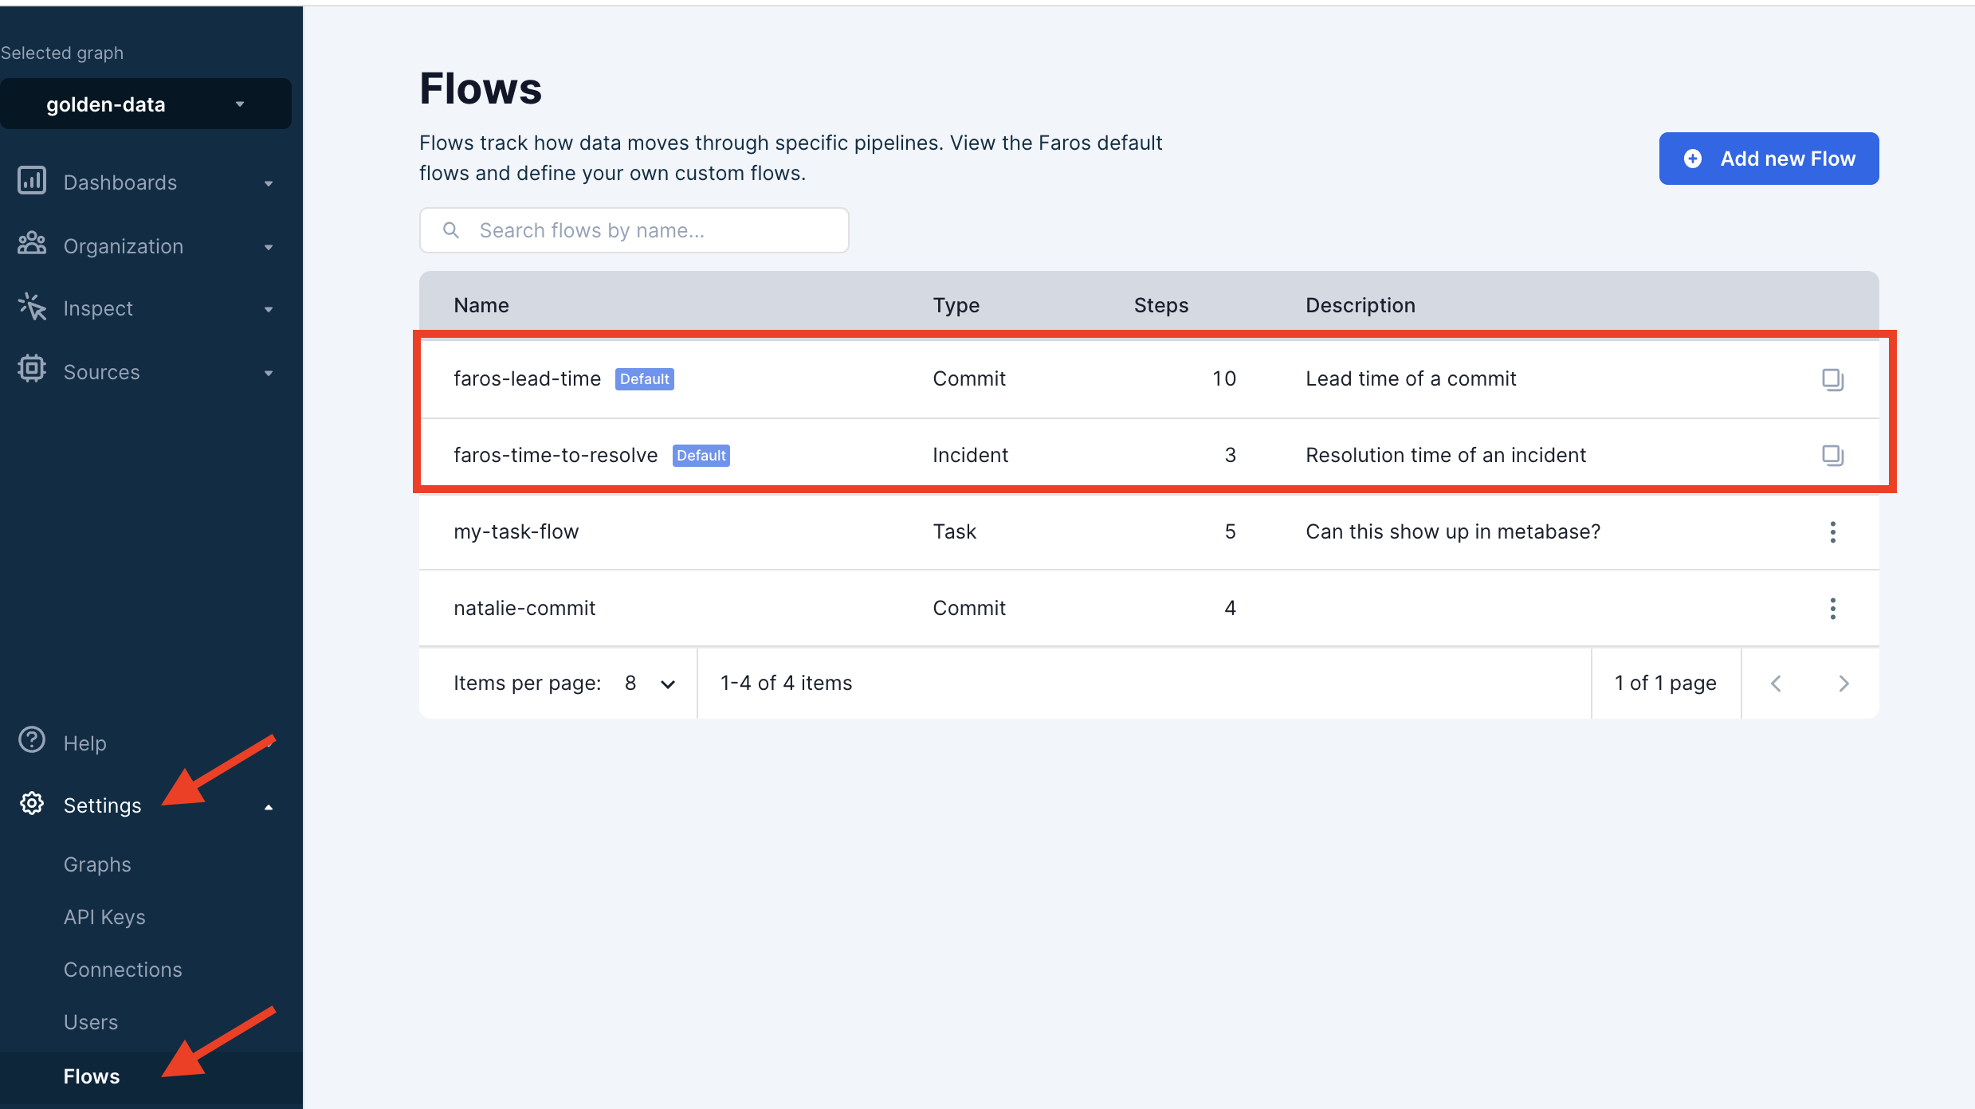Click the Help question mark icon
Image resolution: width=1975 pixels, height=1109 pixels.
(32, 740)
